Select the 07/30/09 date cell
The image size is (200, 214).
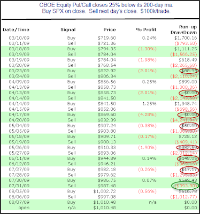point(19,180)
